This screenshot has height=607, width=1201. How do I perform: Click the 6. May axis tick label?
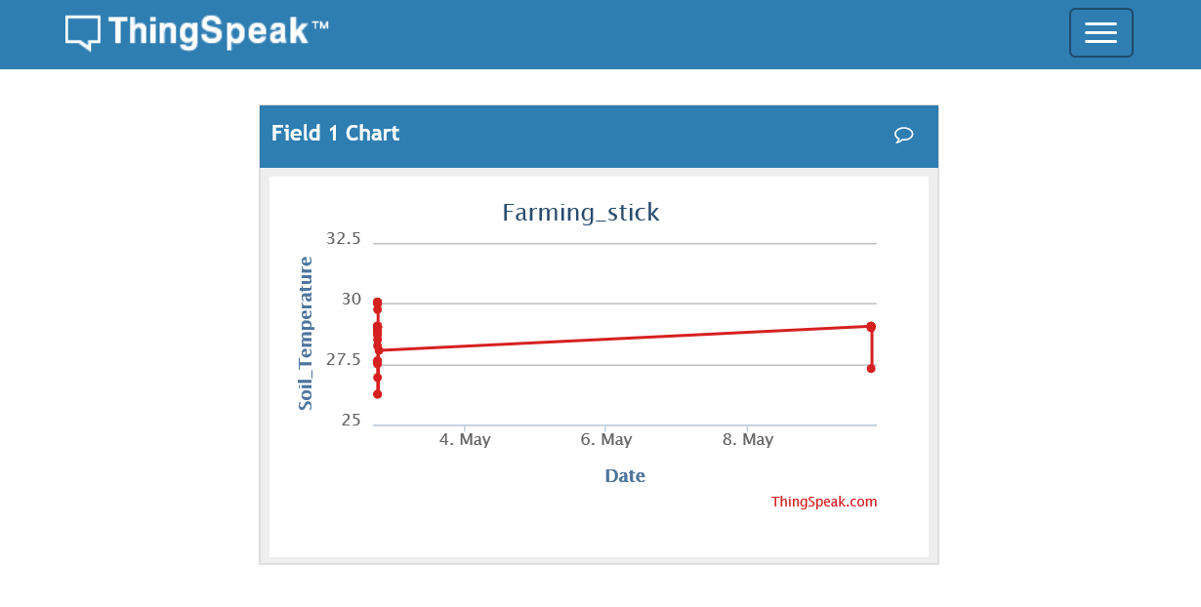(x=606, y=439)
